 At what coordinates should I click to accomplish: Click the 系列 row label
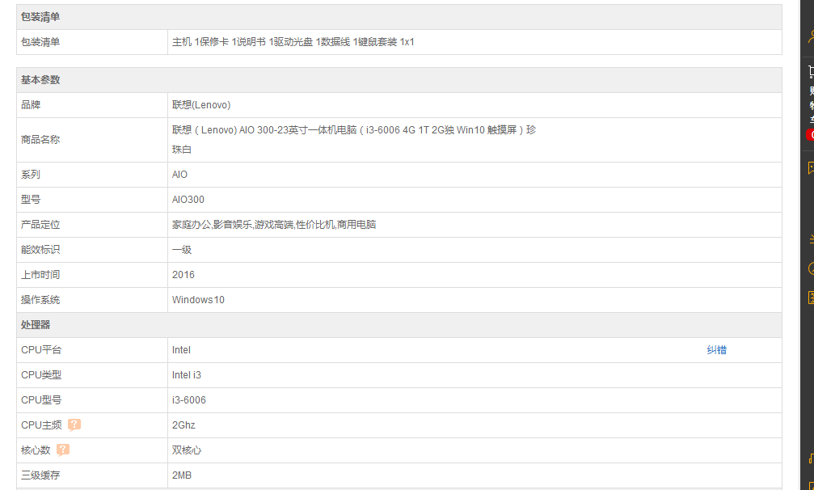point(31,175)
